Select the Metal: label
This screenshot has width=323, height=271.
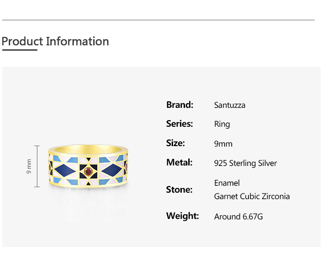[179, 162]
